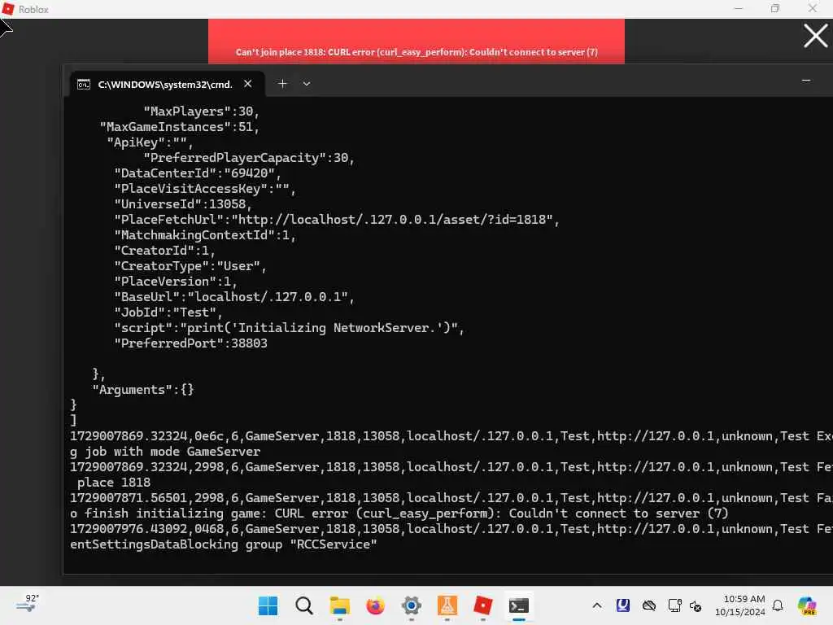
Task: Open the orange flask app on taskbar
Action: point(447,605)
